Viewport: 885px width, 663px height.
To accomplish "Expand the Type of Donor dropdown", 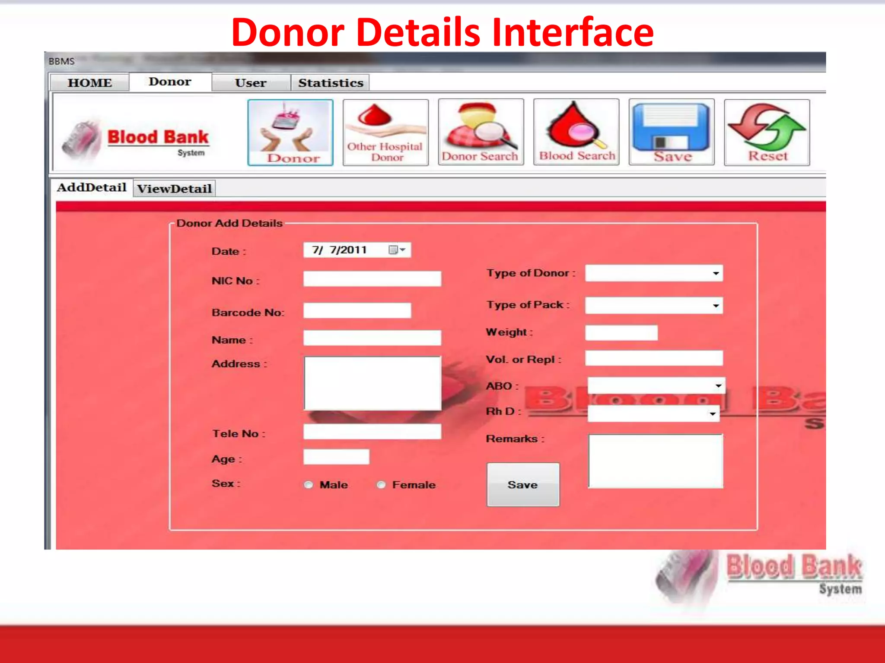I will click(x=716, y=273).
